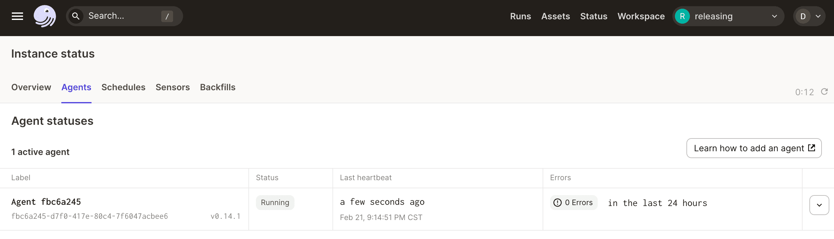Click the 0:12 refresh countdown timer
The width and height of the screenshot is (834, 239).
pyautogui.click(x=804, y=92)
